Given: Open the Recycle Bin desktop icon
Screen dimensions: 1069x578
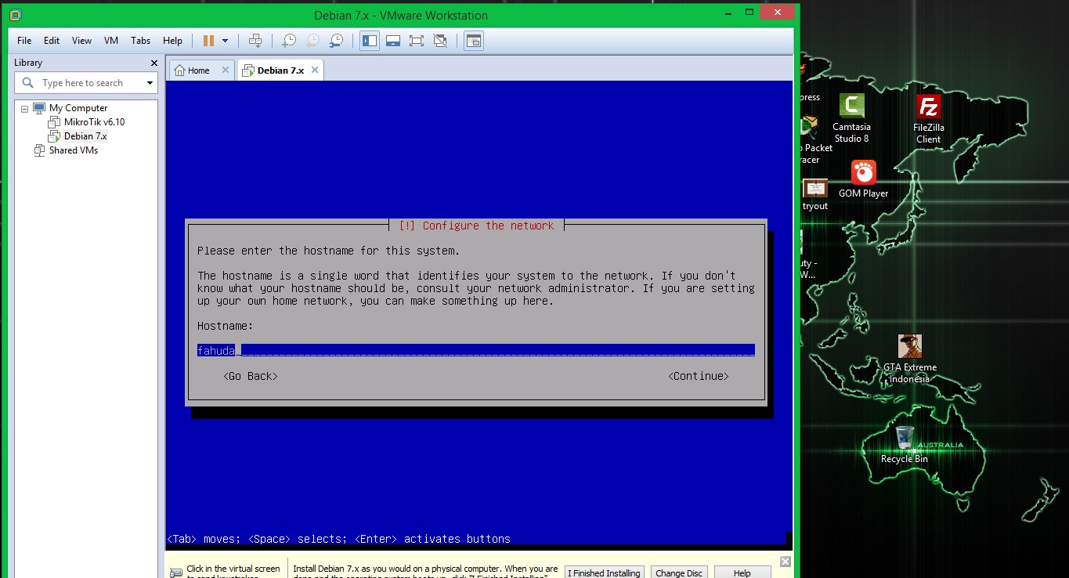Looking at the screenshot, I should pos(905,444).
